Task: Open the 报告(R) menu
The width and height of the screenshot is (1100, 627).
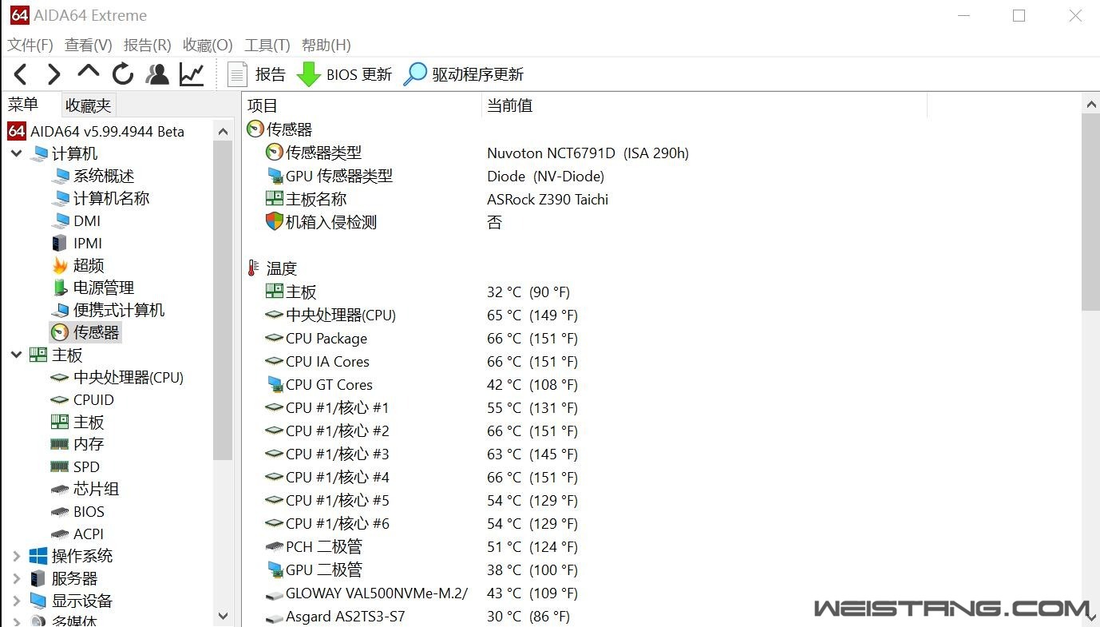Action: [x=148, y=45]
